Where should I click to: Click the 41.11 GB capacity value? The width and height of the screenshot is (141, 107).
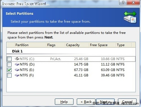81,75
